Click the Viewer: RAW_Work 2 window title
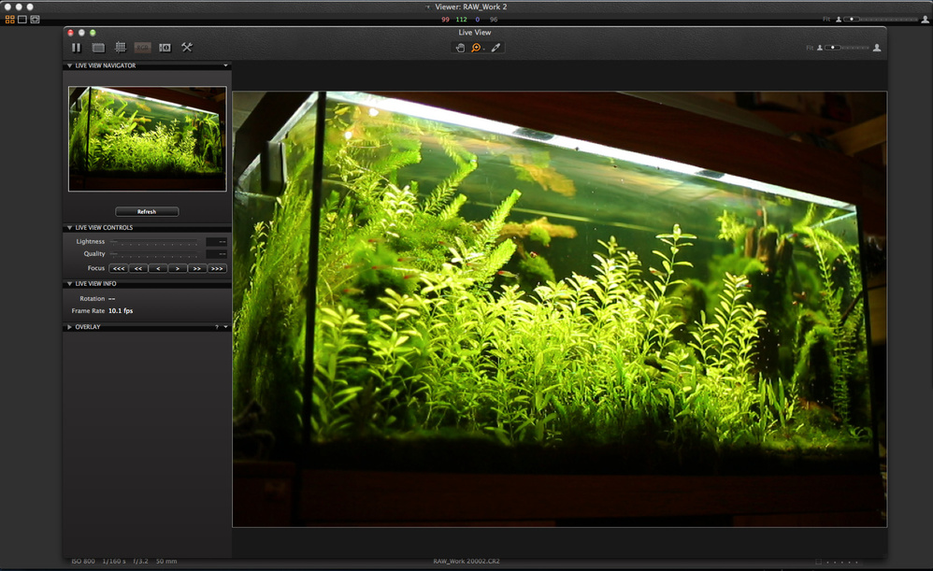This screenshot has width=933, height=571. click(470, 7)
